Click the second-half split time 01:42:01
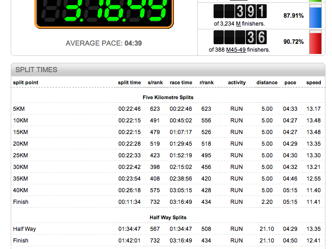The height and width of the screenshot is (249, 332). [129, 241]
